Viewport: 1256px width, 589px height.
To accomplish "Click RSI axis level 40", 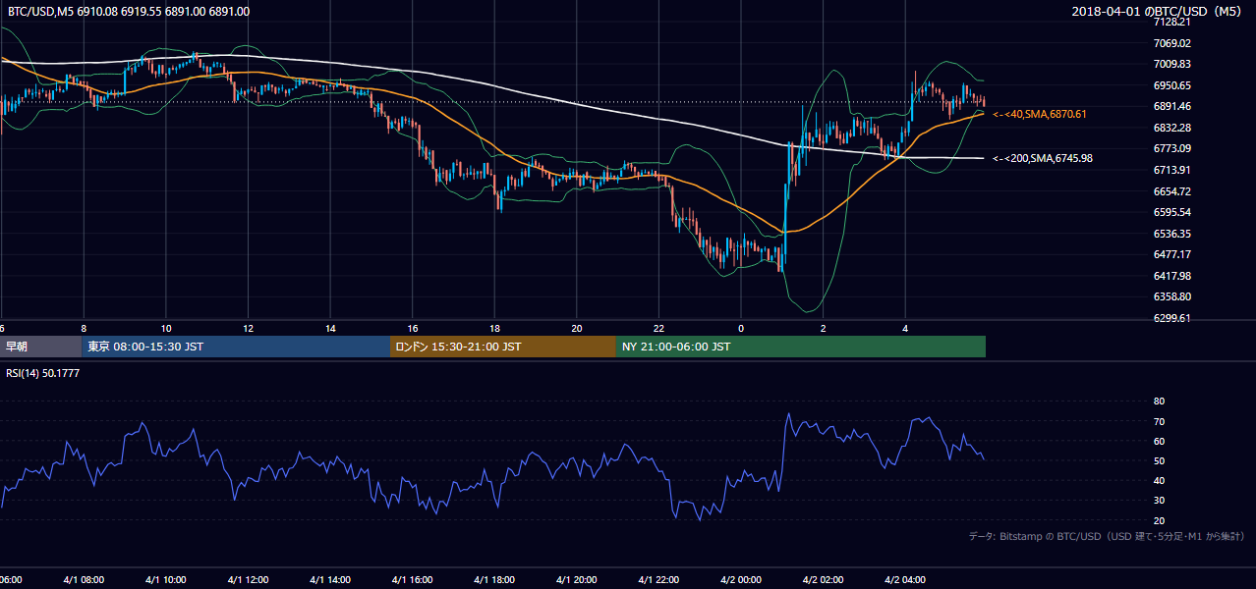I will click(x=1159, y=480).
